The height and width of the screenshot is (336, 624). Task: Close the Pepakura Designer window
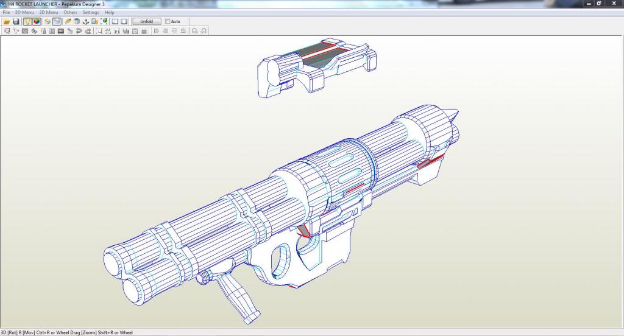point(614,4)
